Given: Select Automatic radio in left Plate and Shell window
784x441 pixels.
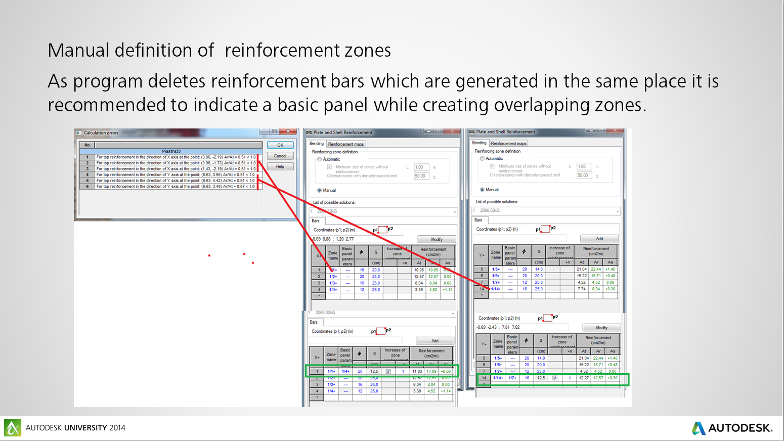Looking at the screenshot, I should (320, 159).
